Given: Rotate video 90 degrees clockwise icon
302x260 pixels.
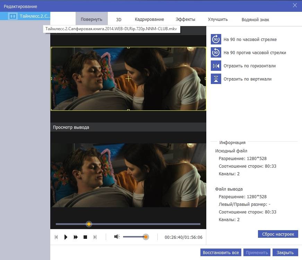Looking at the screenshot, I should pyautogui.click(x=216, y=39).
